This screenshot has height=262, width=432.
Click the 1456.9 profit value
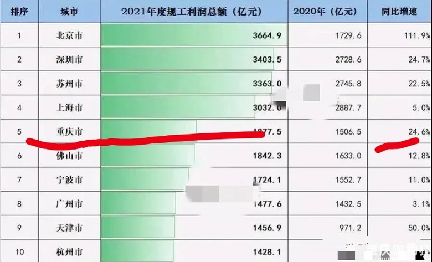pyautogui.click(x=267, y=228)
